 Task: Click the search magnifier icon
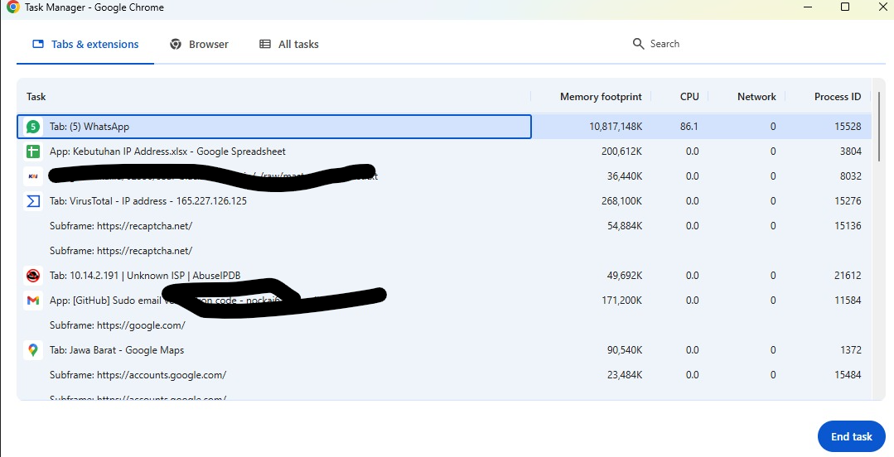[x=638, y=44]
